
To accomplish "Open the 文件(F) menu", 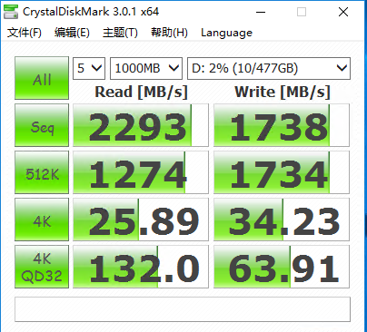I will (x=25, y=33).
